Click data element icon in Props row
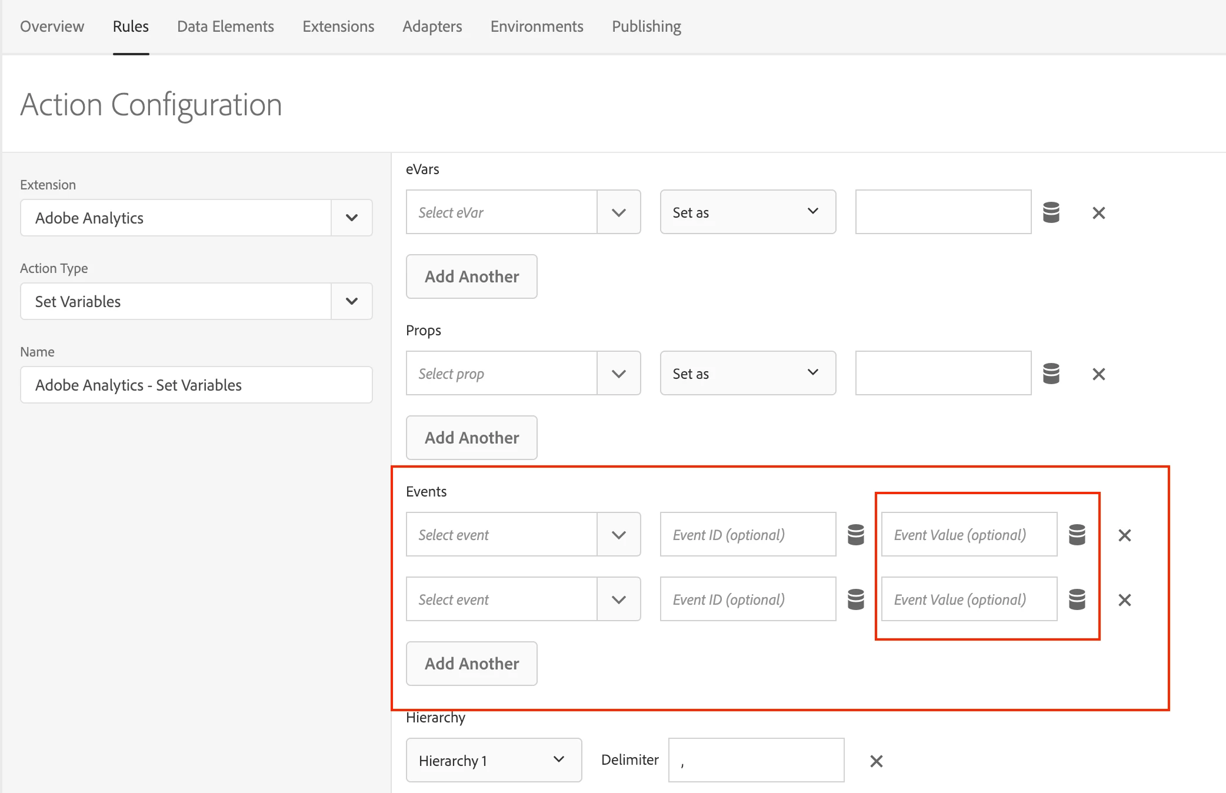Screen dimensions: 1226x793 [1051, 374]
